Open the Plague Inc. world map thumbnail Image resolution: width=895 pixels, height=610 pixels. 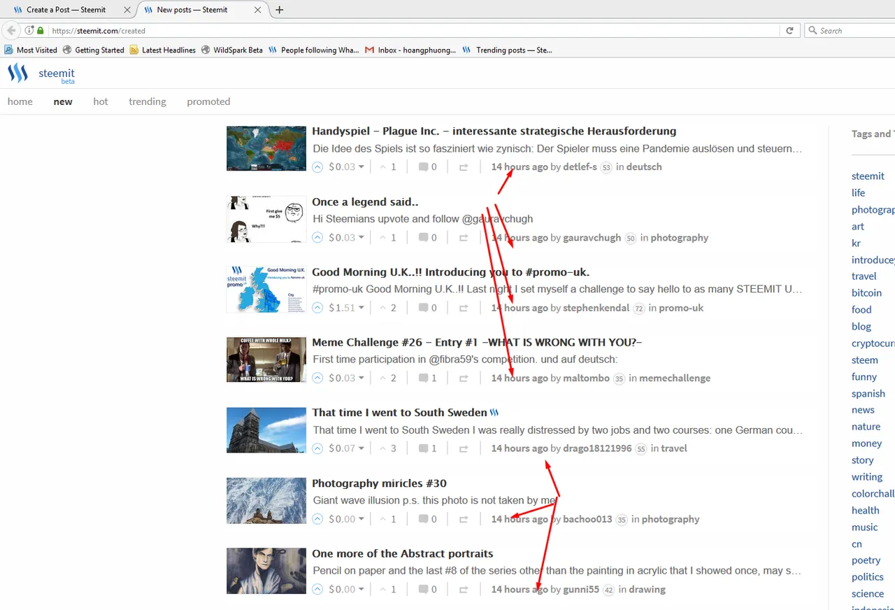(266, 148)
